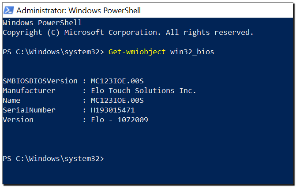Click the serial number H193015471

(x=113, y=110)
